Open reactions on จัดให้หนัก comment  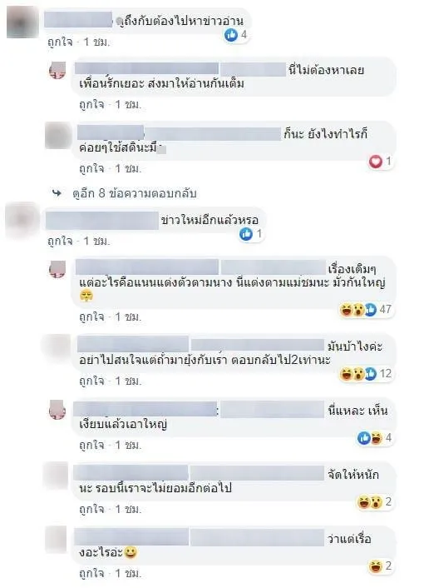pos(375,502)
